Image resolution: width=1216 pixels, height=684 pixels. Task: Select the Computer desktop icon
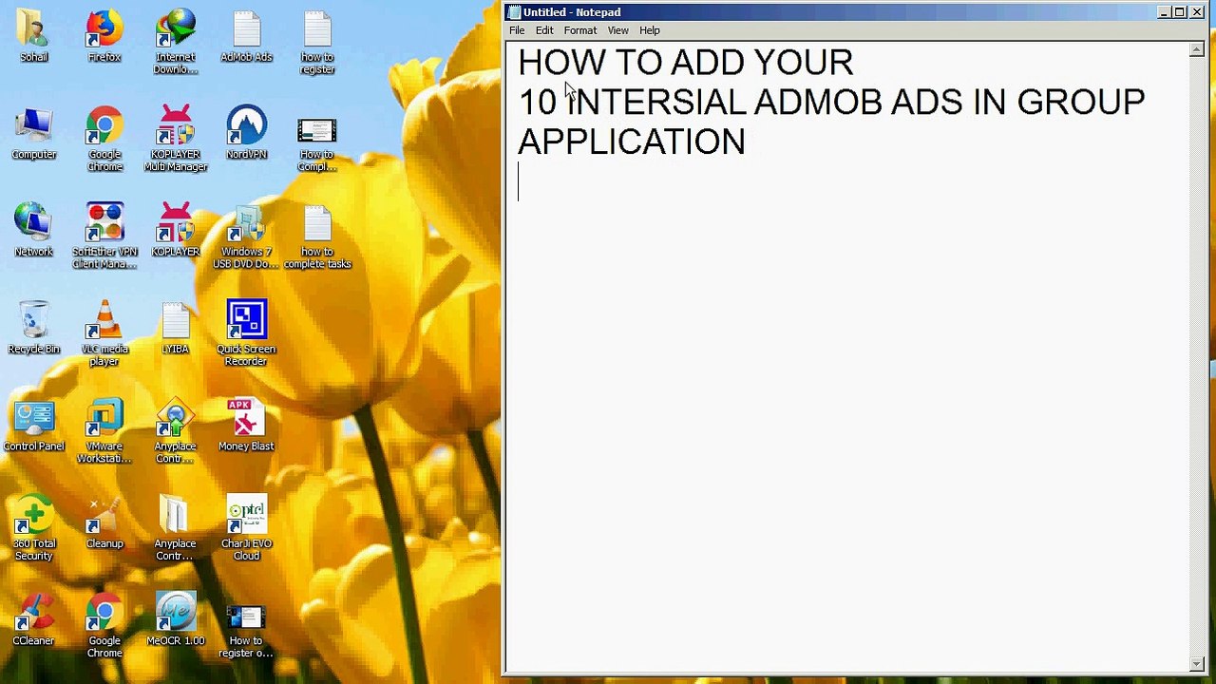tap(33, 135)
